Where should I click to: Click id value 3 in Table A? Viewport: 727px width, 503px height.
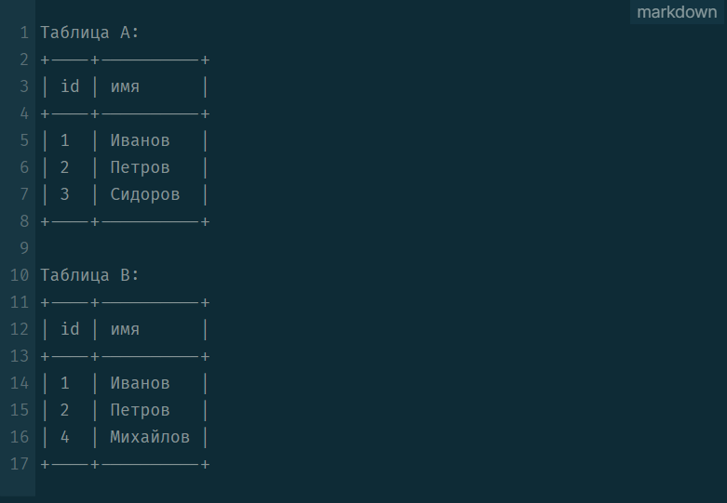click(x=65, y=194)
